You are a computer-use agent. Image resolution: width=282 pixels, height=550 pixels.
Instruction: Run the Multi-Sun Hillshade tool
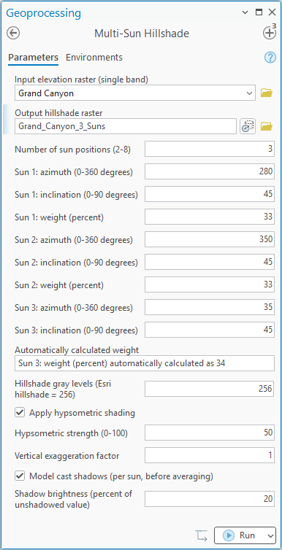(240, 535)
